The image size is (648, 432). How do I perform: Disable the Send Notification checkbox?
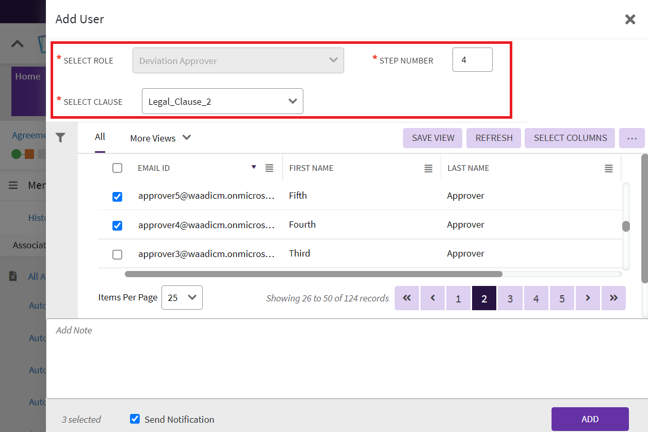[135, 419]
